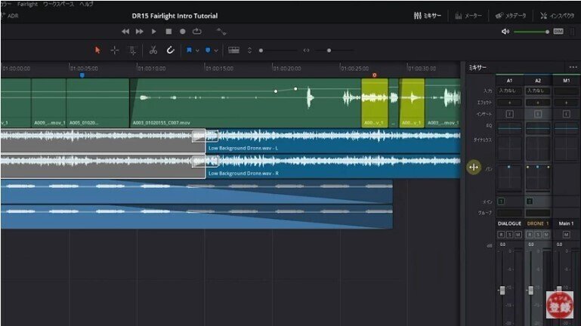Image resolution: width=581 pixels, height=326 pixels.
Task: Activate the range selection crosshair tool
Action: pos(115,51)
